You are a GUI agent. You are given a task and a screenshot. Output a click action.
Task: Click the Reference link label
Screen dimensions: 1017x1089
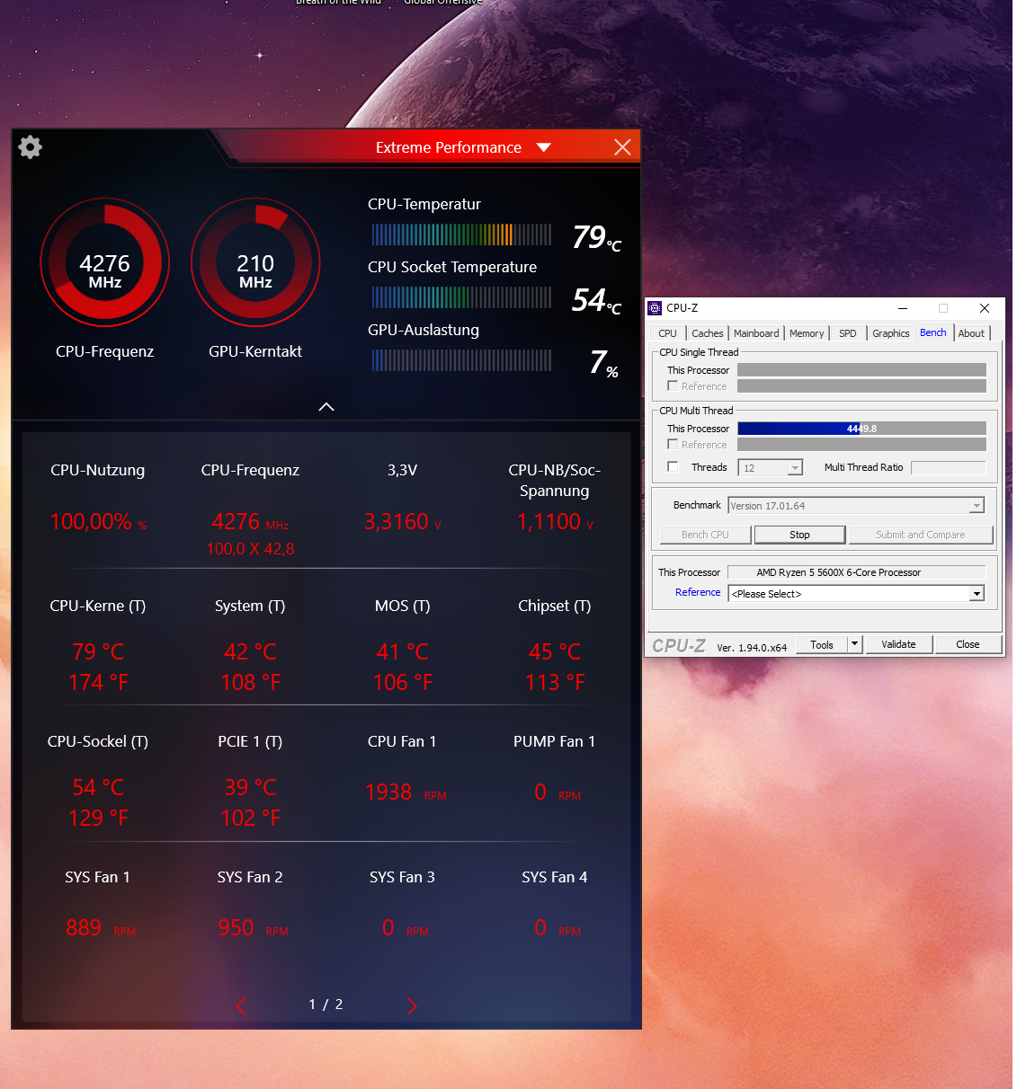point(698,592)
